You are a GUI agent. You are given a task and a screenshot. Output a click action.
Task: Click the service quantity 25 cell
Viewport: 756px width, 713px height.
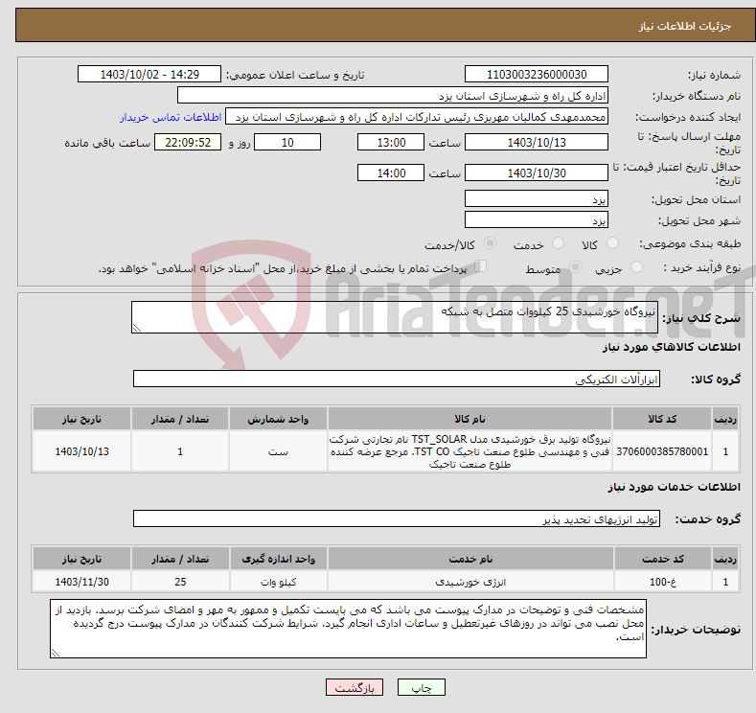[x=180, y=582]
